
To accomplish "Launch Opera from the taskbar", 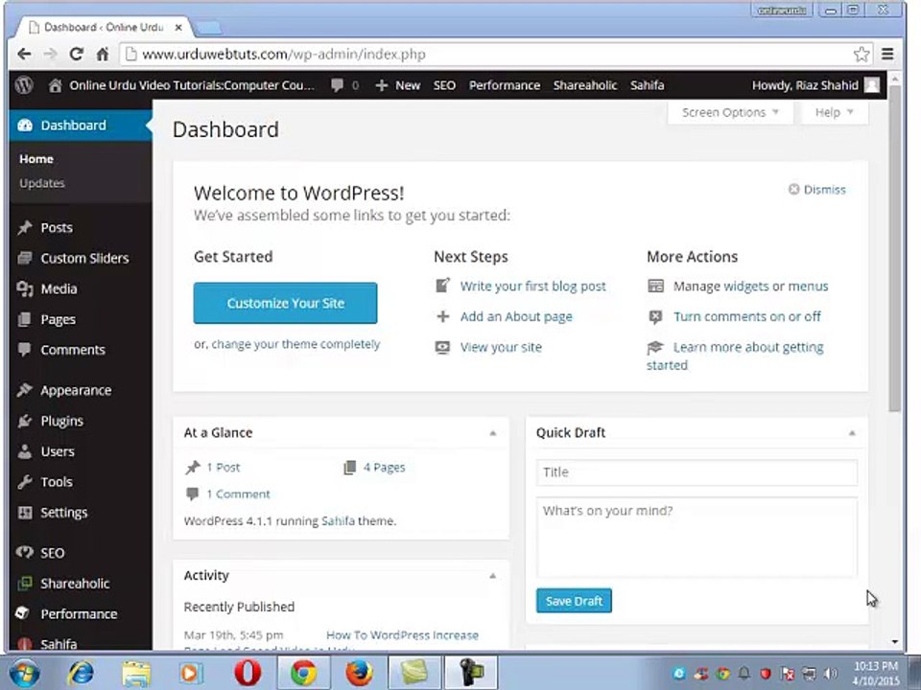I will click(x=248, y=673).
